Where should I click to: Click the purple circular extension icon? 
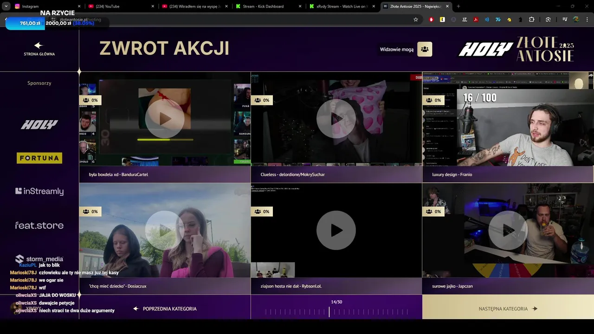click(453, 19)
